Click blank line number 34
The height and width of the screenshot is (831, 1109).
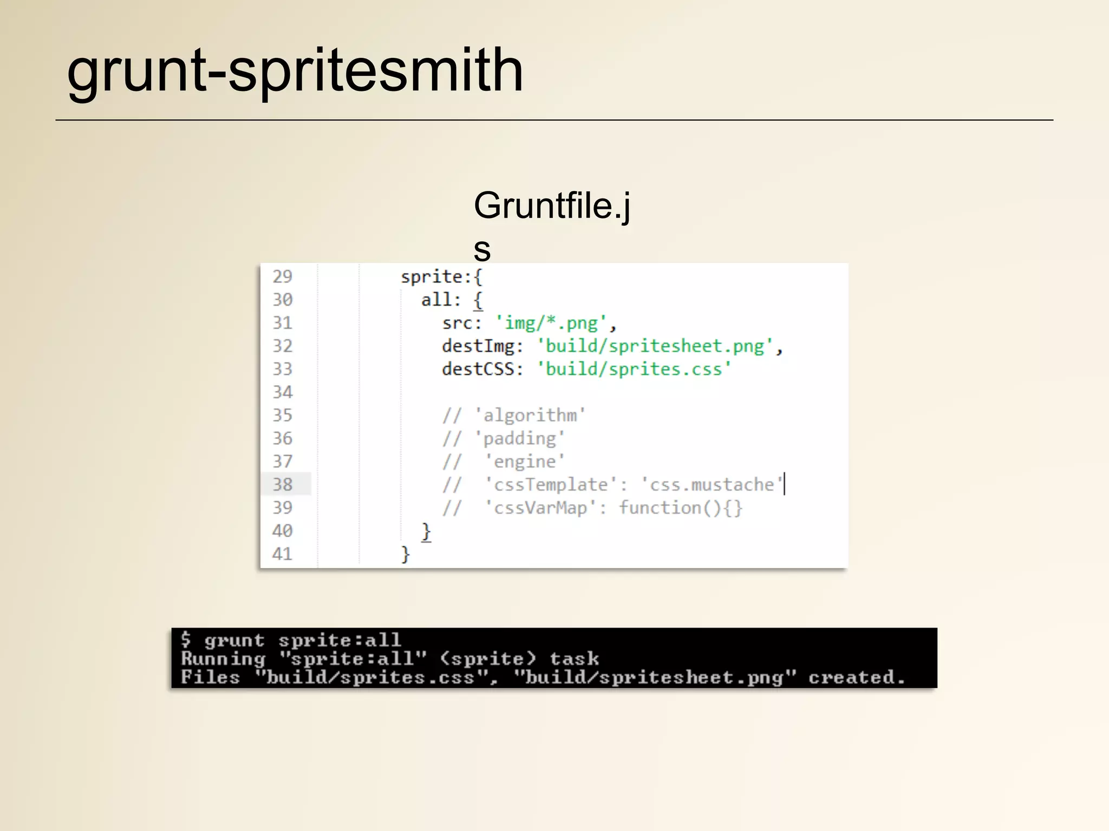[x=282, y=392]
